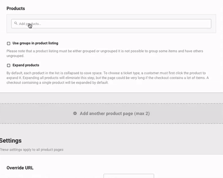Click the Settings section heading
The height and width of the screenshot is (178, 223).
tap(11, 141)
